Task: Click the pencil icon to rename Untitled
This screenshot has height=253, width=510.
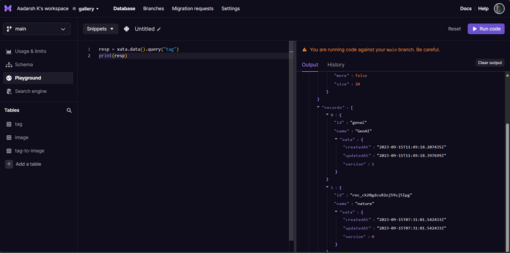Action: [159, 29]
